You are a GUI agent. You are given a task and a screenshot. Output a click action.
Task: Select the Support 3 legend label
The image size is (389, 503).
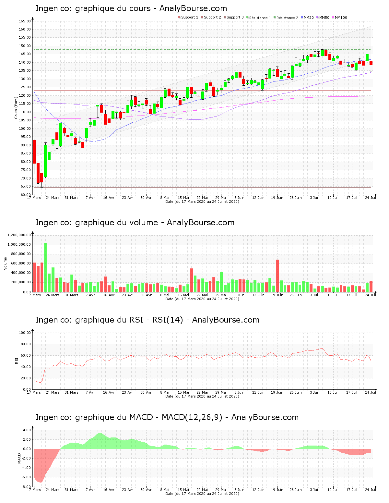click(235, 18)
